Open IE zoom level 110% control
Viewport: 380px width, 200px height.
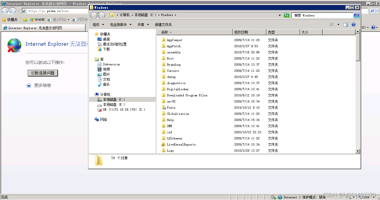(365, 197)
